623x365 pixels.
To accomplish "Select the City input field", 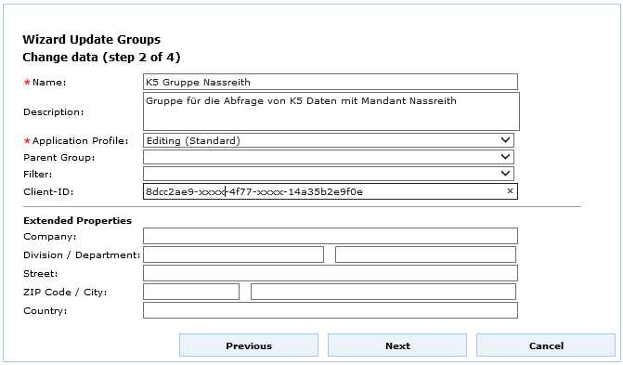I will point(383,292).
